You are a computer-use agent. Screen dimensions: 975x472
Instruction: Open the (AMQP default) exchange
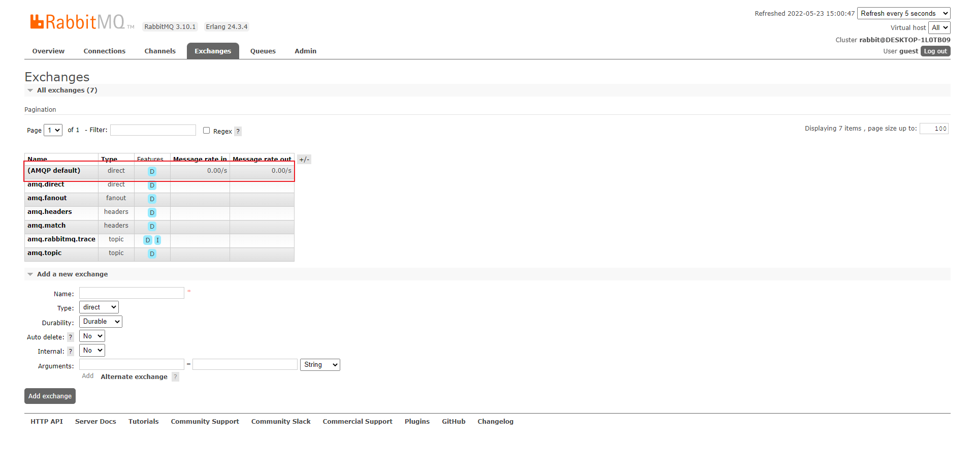pos(54,170)
